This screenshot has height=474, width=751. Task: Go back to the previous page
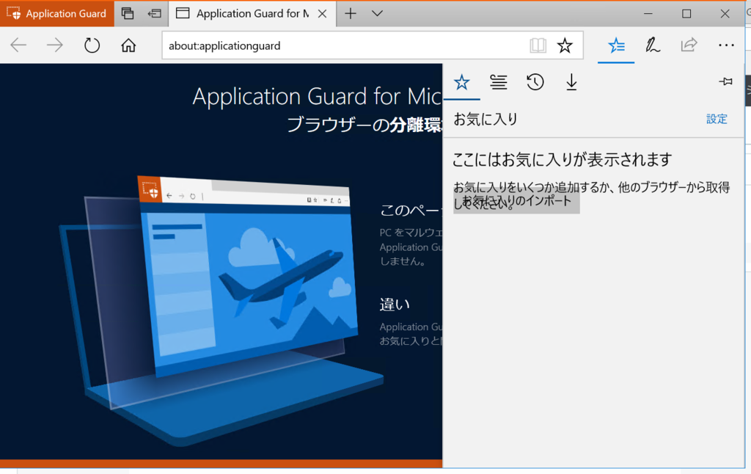[18, 45]
